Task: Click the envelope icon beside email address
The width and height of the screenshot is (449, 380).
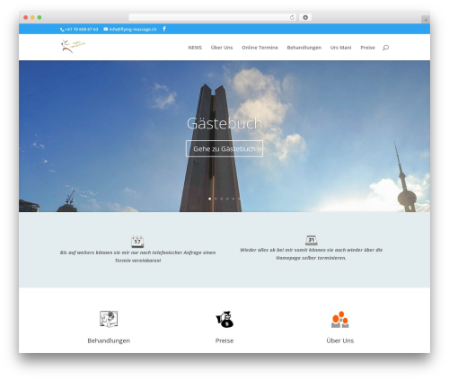Action: pyautogui.click(x=106, y=29)
